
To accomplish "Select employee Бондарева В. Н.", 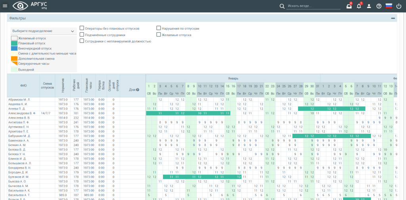I will click(x=20, y=167).
